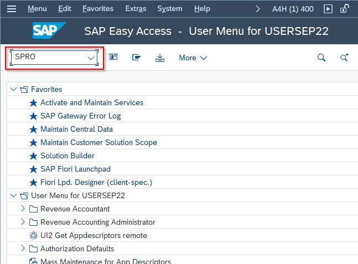Screen dimensions: 358x264
Task: Open the command field dropdown arrow
Action: click(x=91, y=58)
